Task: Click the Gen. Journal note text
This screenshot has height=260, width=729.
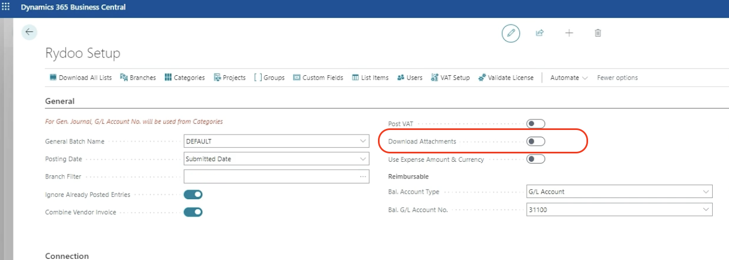Action: [134, 121]
